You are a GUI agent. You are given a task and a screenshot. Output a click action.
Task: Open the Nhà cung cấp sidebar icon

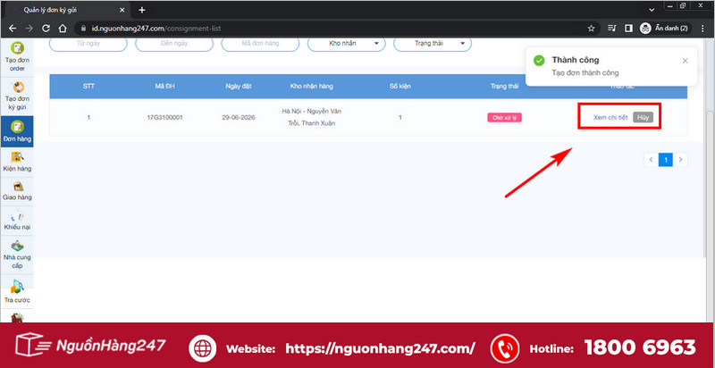point(17,255)
